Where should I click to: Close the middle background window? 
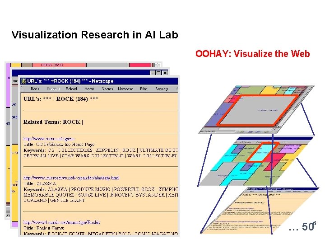coord(165,73)
